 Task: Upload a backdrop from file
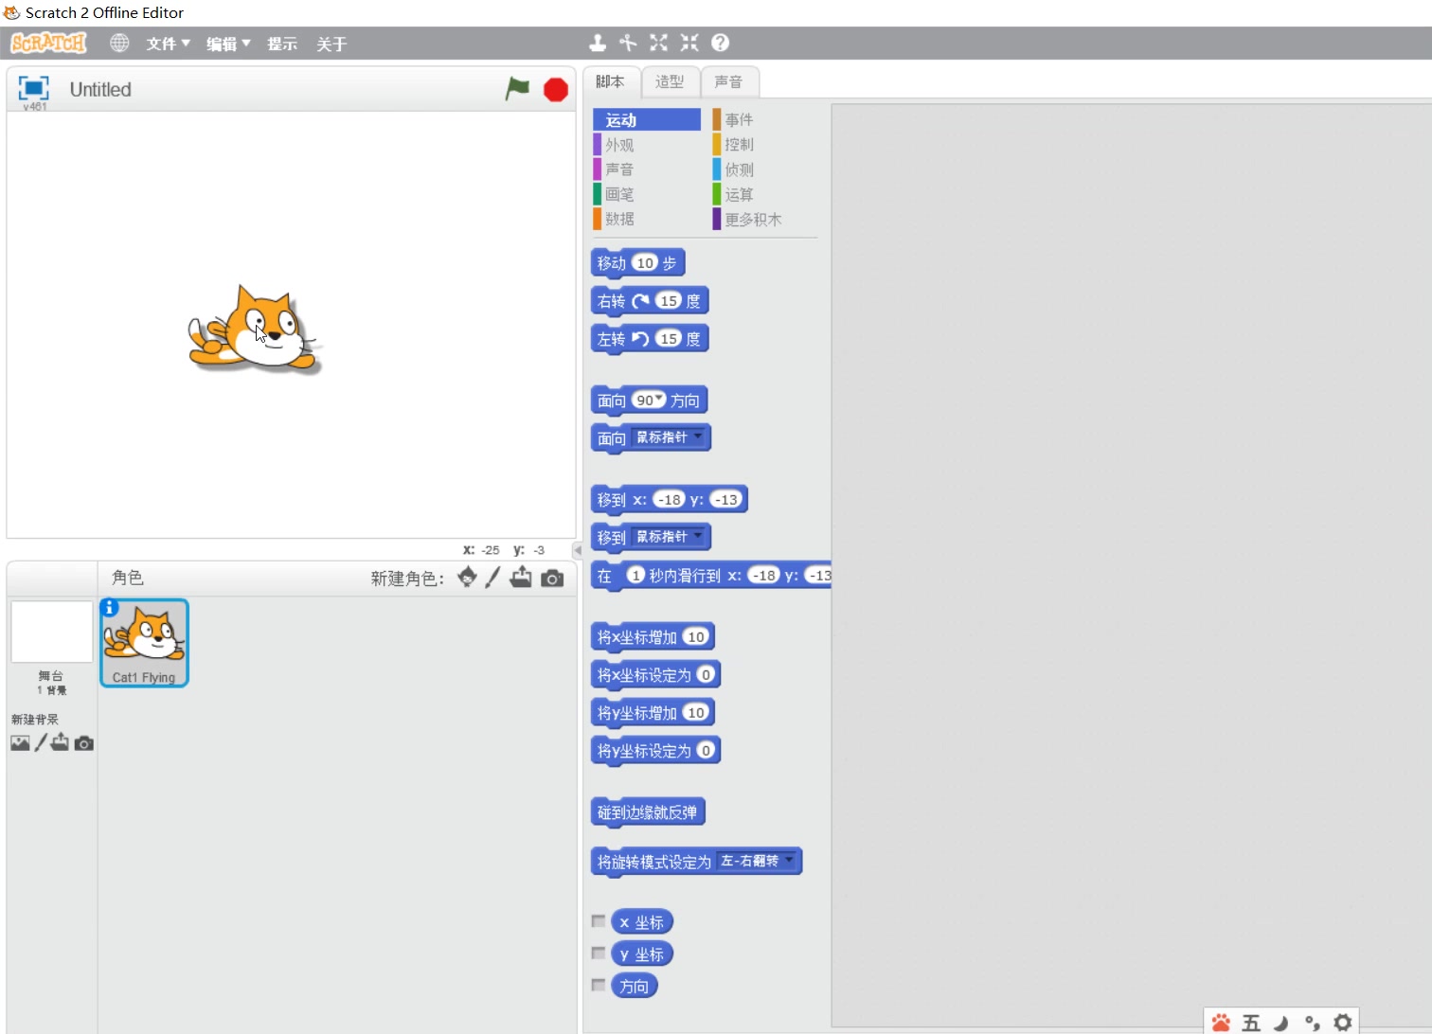click(60, 743)
